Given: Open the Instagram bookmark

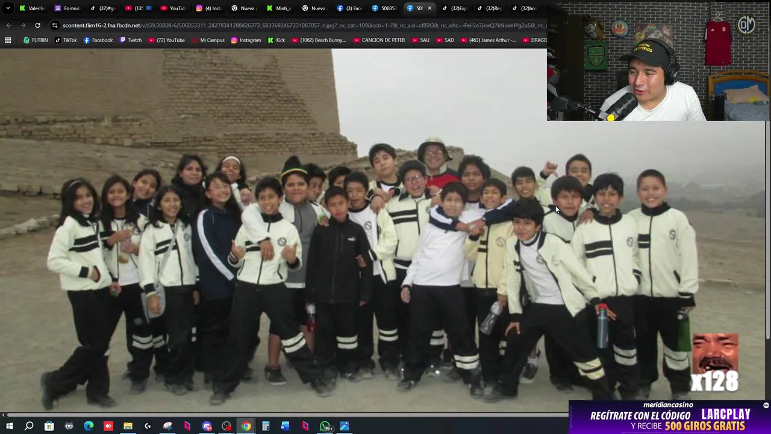Looking at the screenshot, I should [246, 40].
